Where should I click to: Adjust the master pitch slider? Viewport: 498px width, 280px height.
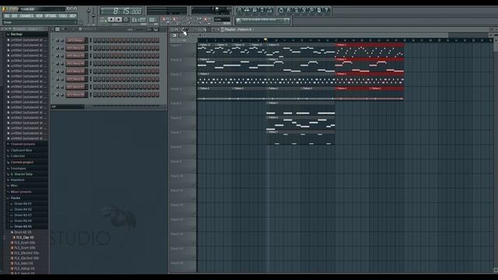coord(93,16)
